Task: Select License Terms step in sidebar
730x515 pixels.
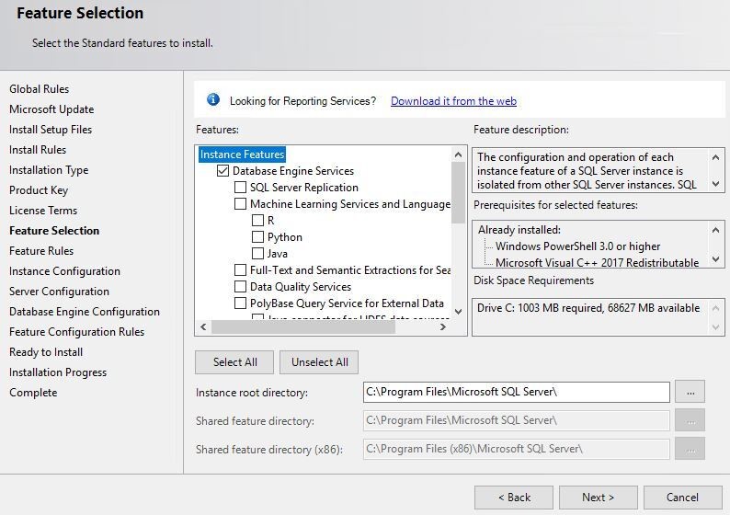Action: point(43,211)
